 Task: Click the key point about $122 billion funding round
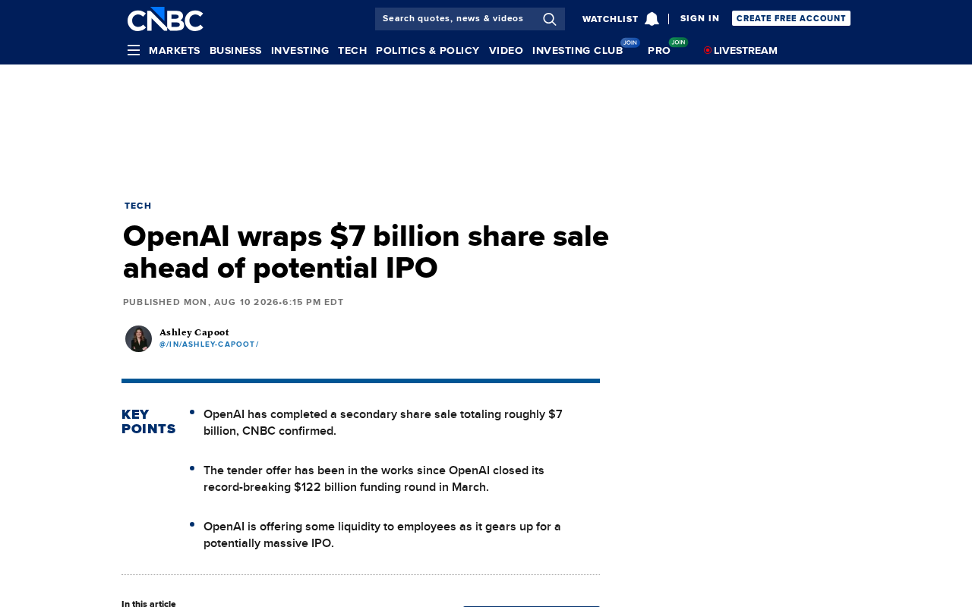point(374,479)
